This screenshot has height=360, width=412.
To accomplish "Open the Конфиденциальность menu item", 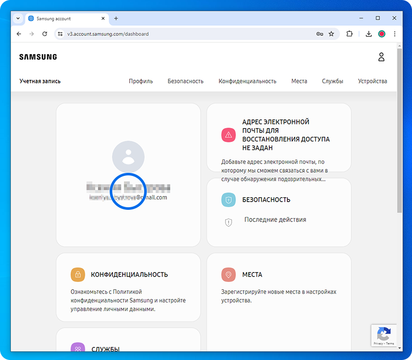I will point(247,81).
